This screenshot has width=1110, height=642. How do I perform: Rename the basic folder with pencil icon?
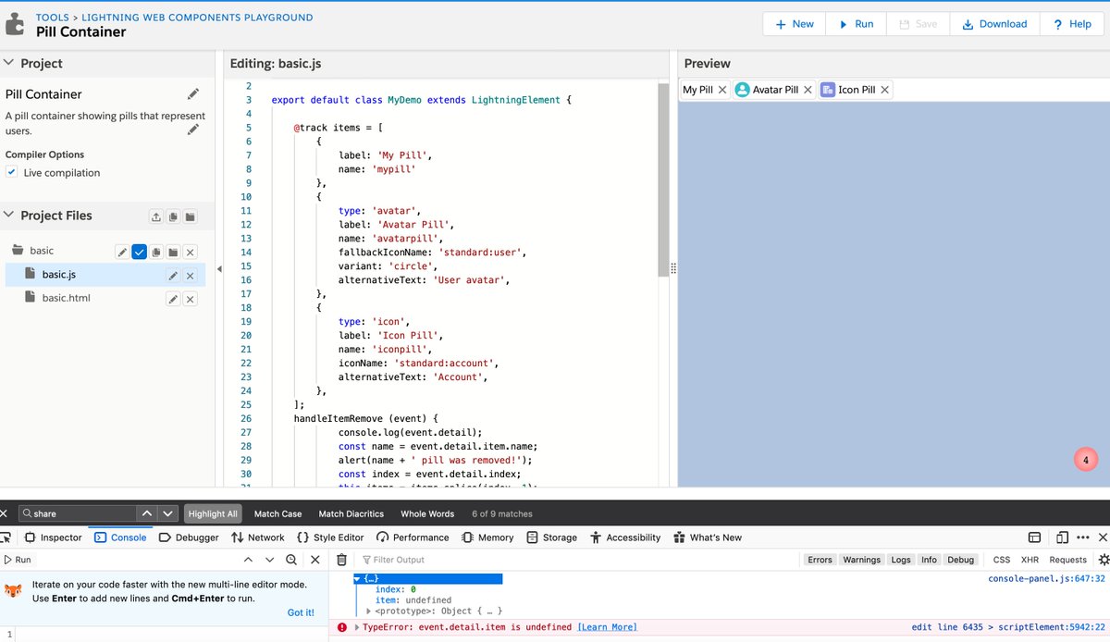click(122, 252)
